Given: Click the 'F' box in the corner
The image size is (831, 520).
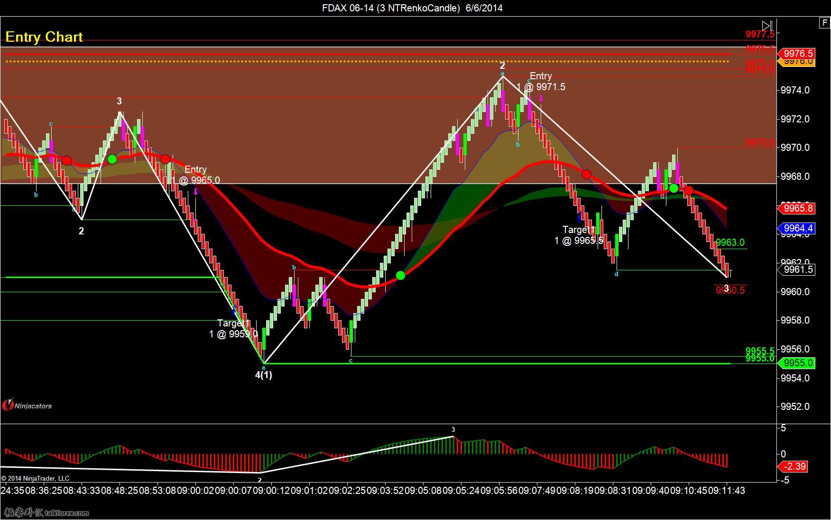Looking at the screenshot, I should click(824, 22).
